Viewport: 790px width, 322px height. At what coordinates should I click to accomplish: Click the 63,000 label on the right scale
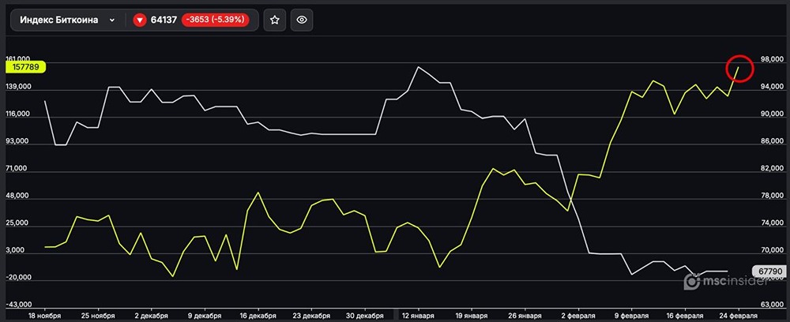pyautogui.click(x=770, y=304)
